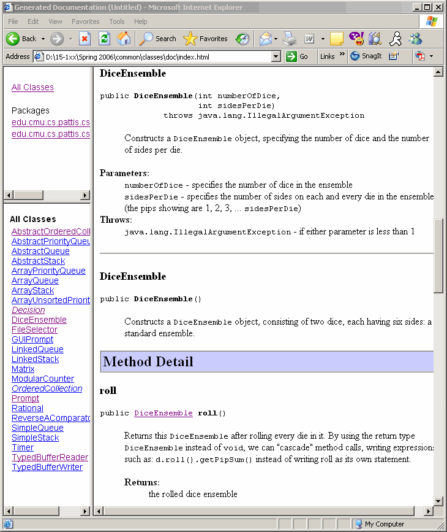Open the Search toolbar button

click(158, 39)
